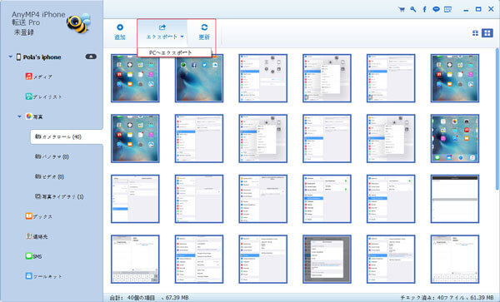
Task: Open the menu icon beside feedback bubble
Action: 447,9
